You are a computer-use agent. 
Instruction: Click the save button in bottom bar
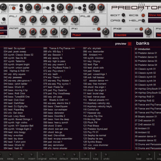(149, 155)
